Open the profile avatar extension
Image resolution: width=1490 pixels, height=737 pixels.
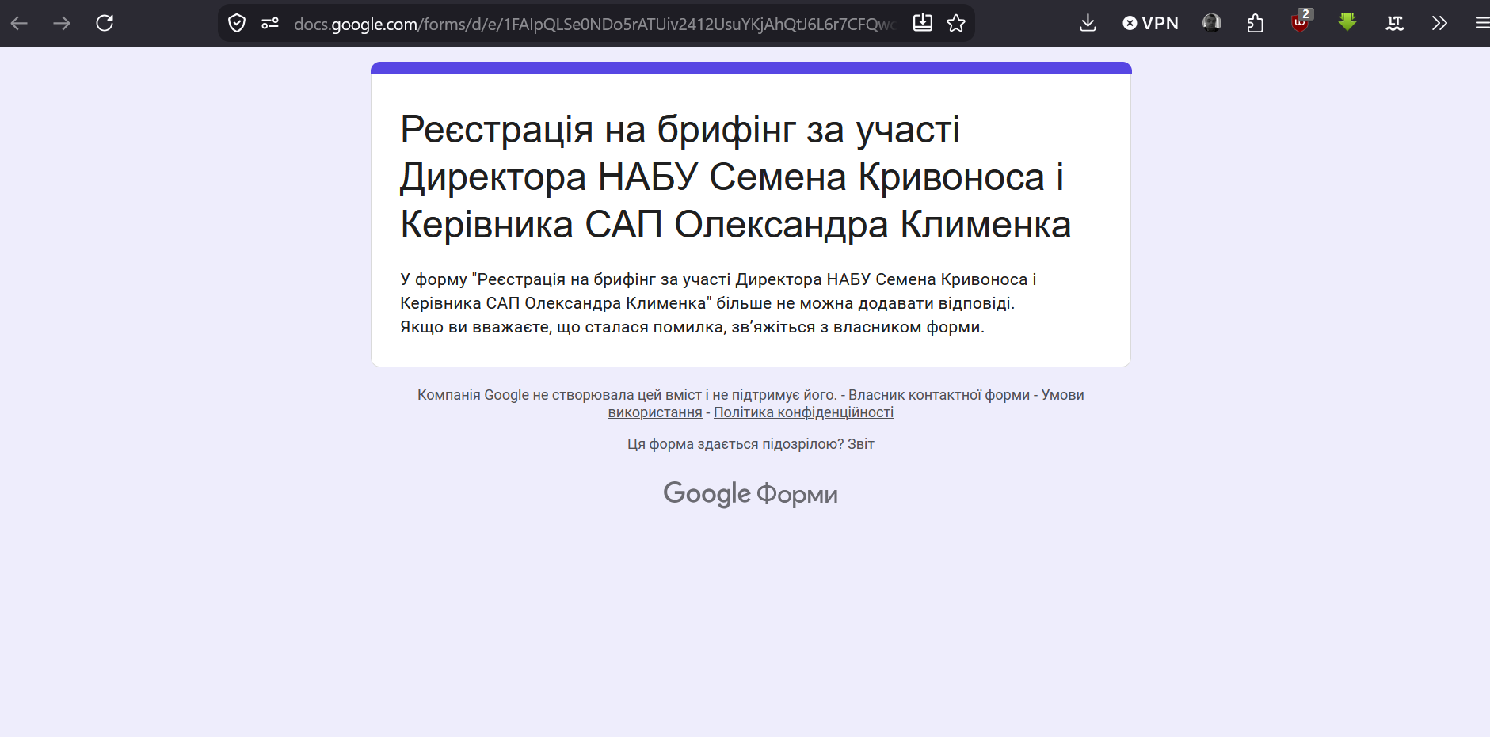[x=1212, y=23]
